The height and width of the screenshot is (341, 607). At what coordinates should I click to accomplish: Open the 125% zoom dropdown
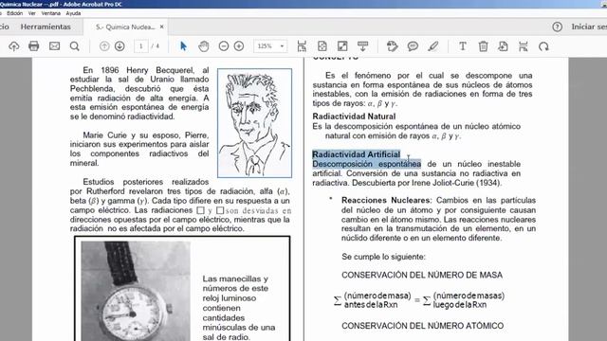[x=270, y=46]
